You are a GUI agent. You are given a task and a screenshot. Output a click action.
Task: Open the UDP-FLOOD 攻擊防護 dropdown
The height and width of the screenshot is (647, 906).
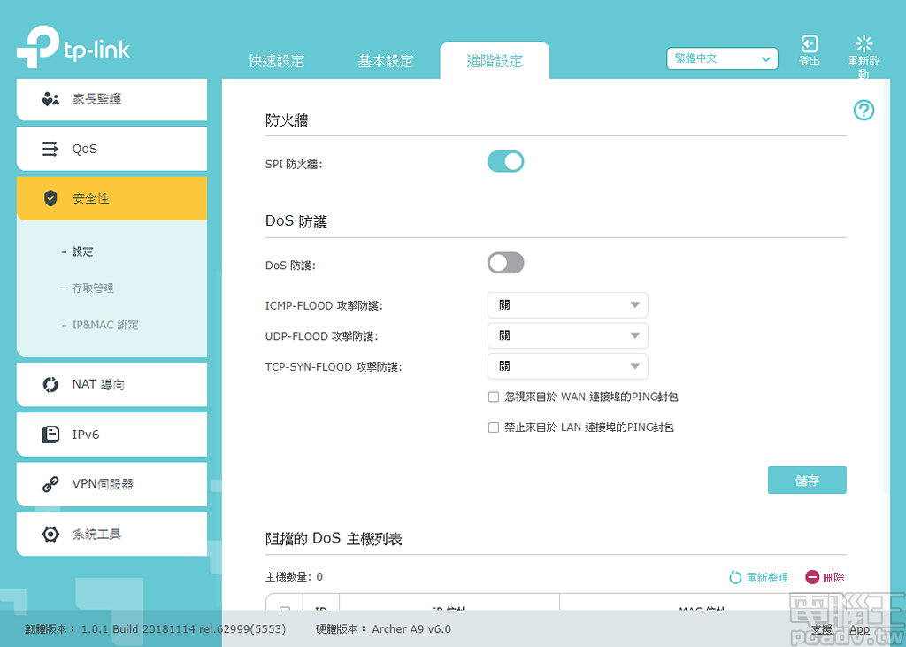click(567, 335)
